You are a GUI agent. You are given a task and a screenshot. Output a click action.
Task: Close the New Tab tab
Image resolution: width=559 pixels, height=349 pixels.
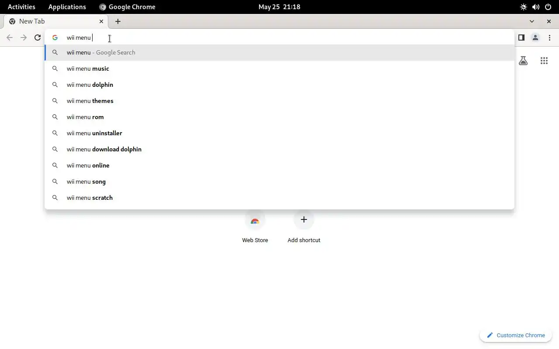pos(101,21)
